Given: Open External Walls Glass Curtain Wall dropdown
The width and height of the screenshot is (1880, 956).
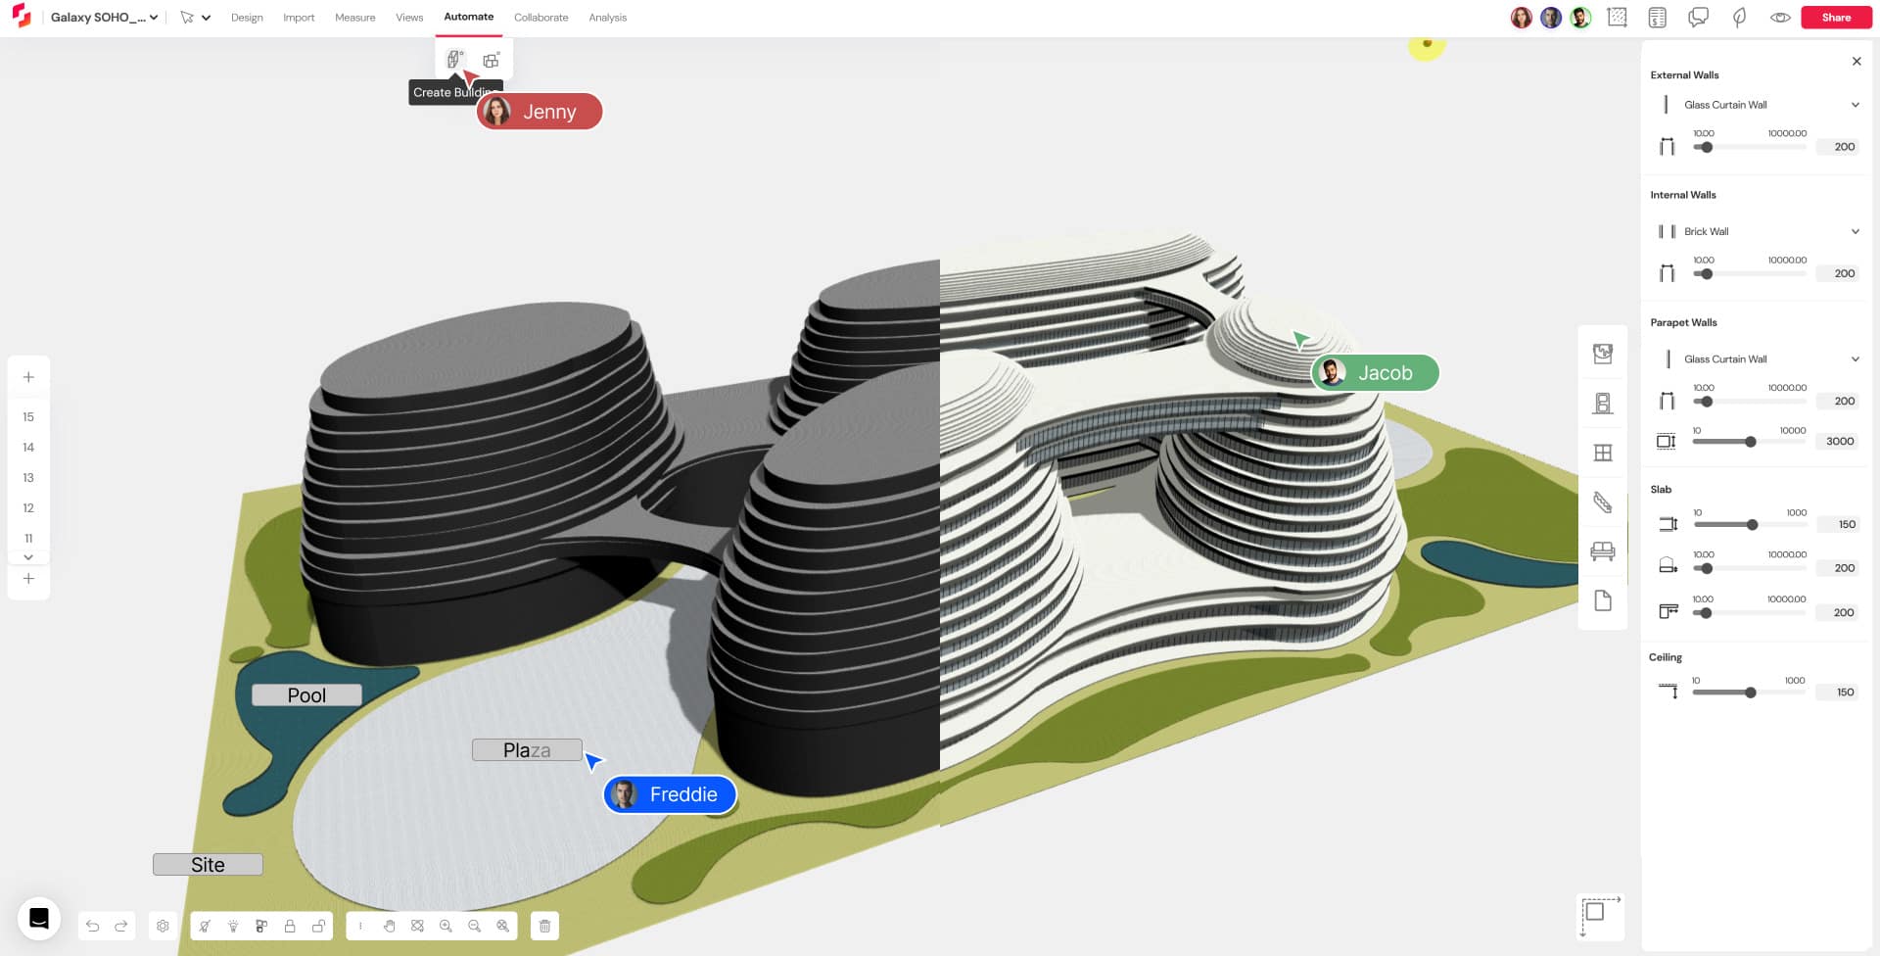Looking at the screenshot, I should (x=1762, y=105).
